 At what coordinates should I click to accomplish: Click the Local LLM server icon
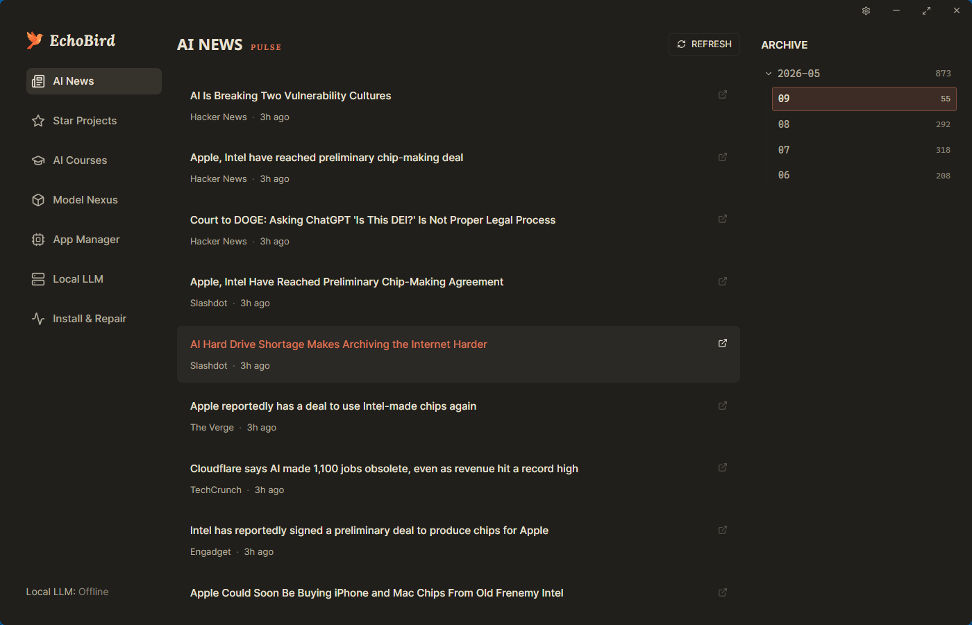coord(38,279)
